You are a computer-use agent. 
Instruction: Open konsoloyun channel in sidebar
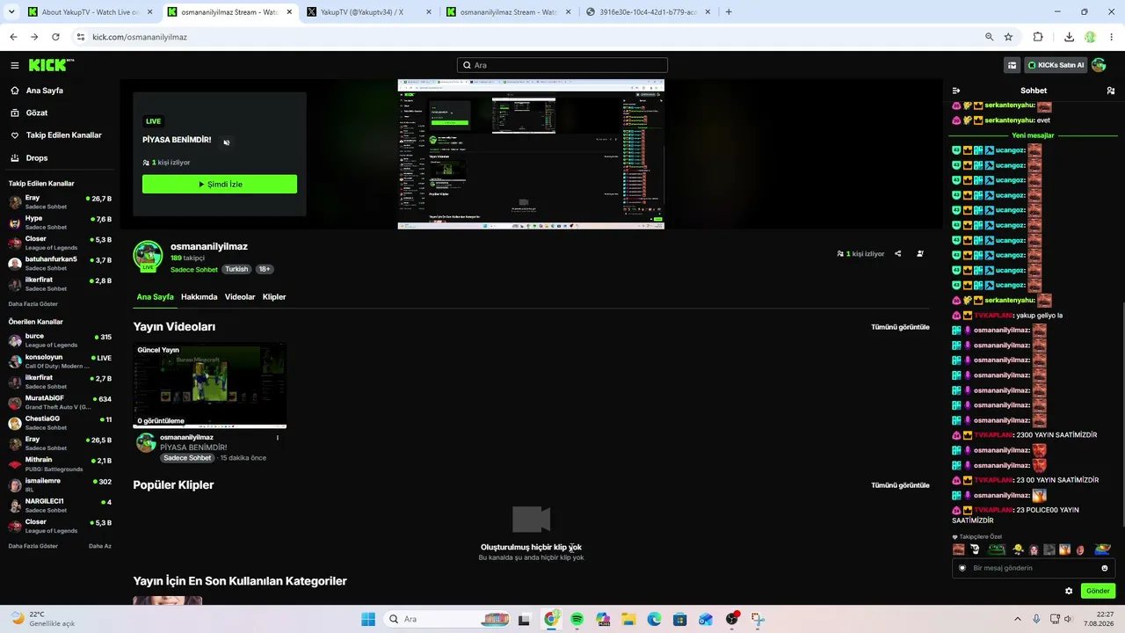60,361
